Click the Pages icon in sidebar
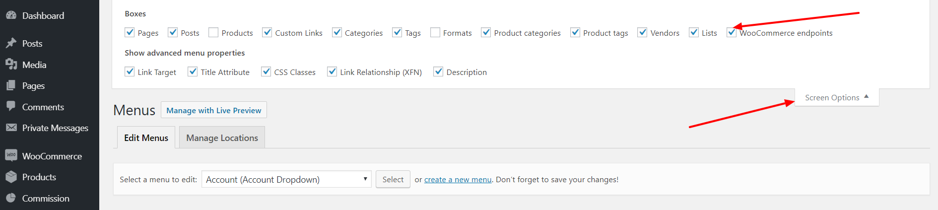Image resolution: width=938 pixels, height=210 pixels. pos(11,85)
